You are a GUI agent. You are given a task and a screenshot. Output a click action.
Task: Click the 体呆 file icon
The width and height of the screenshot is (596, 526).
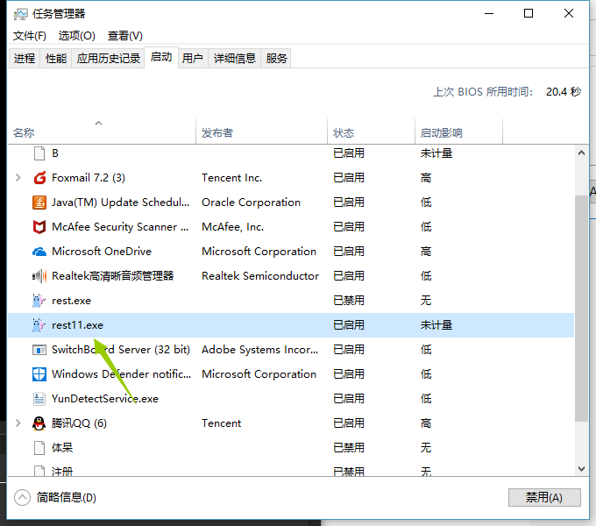pyautogui.click(x=39, y=448)
